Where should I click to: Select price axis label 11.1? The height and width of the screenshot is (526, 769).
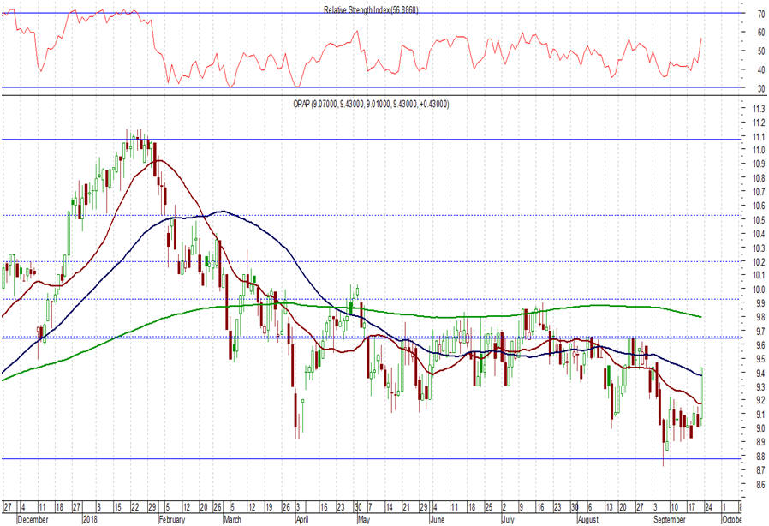point(760,137)
